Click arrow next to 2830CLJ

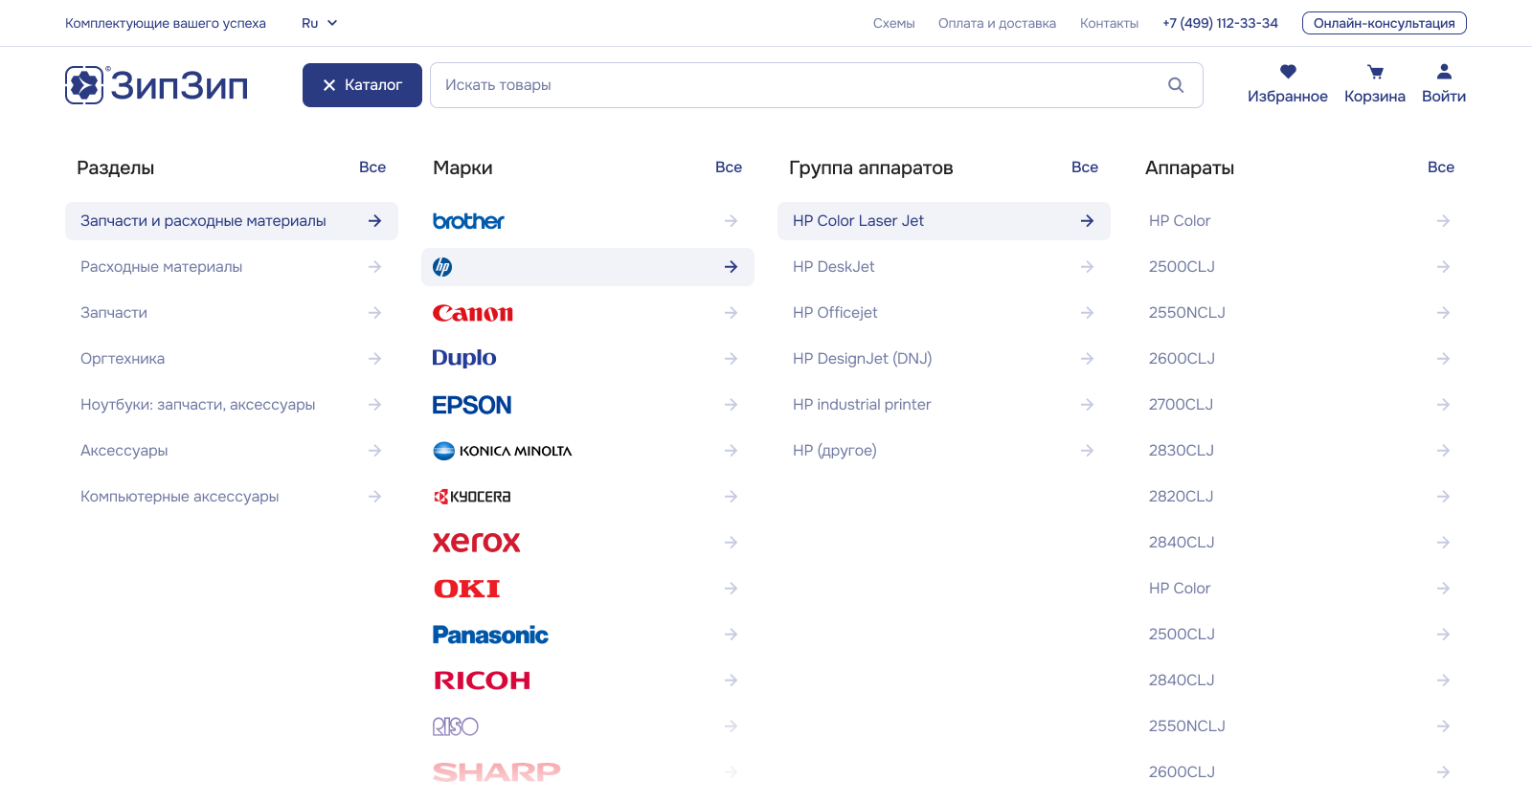coord(1443,451)
